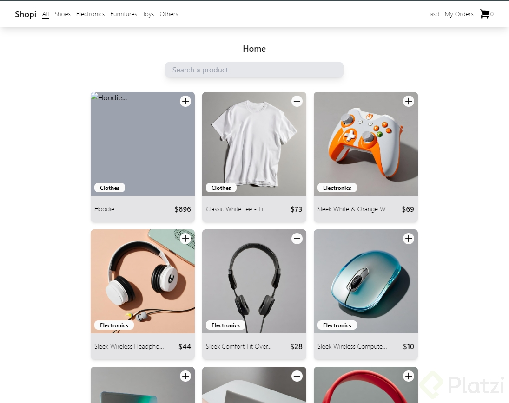
Task: Click the shopping cart icon
Action: coord(484,14)
